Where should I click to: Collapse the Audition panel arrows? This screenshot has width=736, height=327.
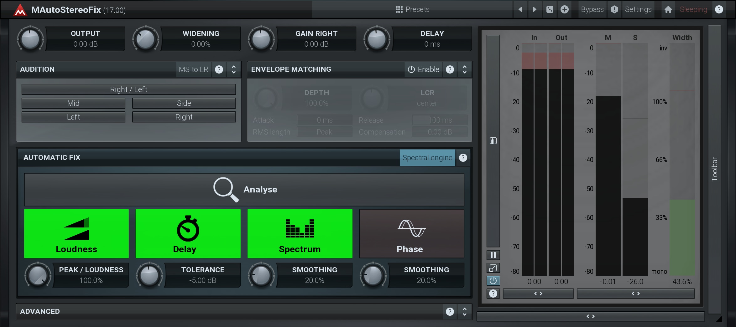(233, 69)
